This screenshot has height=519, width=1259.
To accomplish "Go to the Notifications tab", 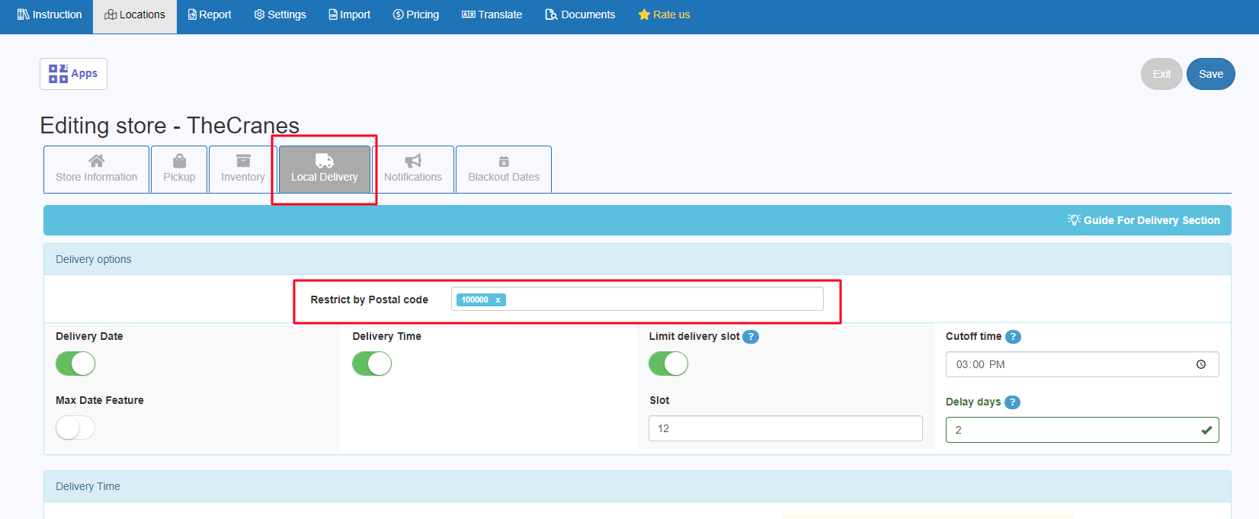I will 413,169.
